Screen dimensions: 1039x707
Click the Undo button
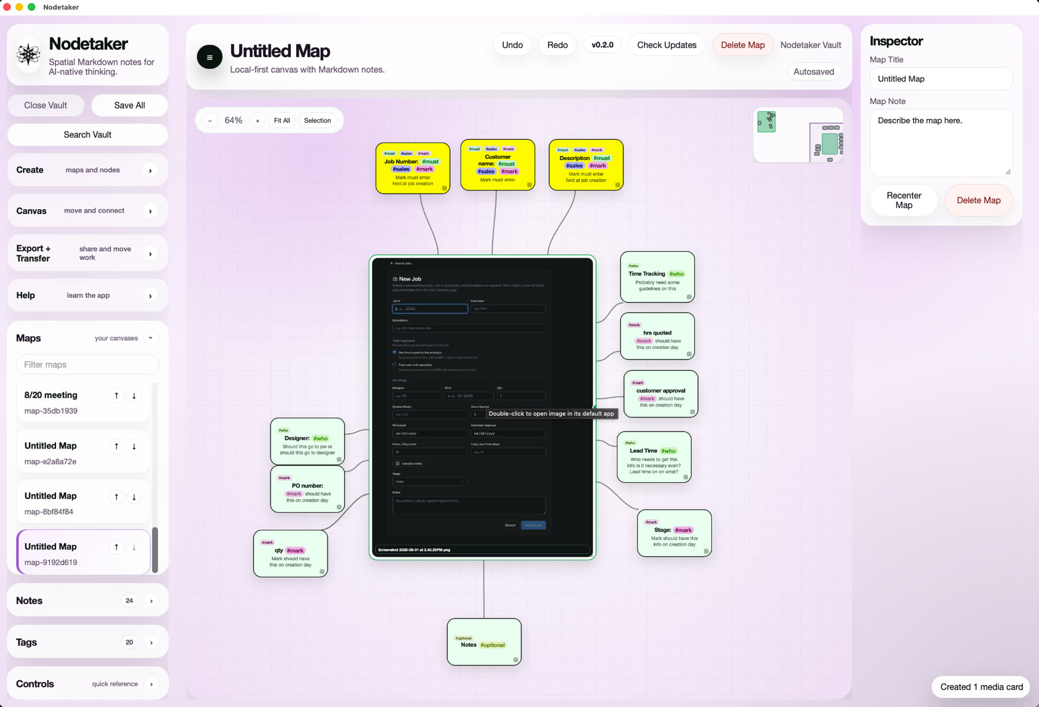pyautogui.click(x=513, y=45)
